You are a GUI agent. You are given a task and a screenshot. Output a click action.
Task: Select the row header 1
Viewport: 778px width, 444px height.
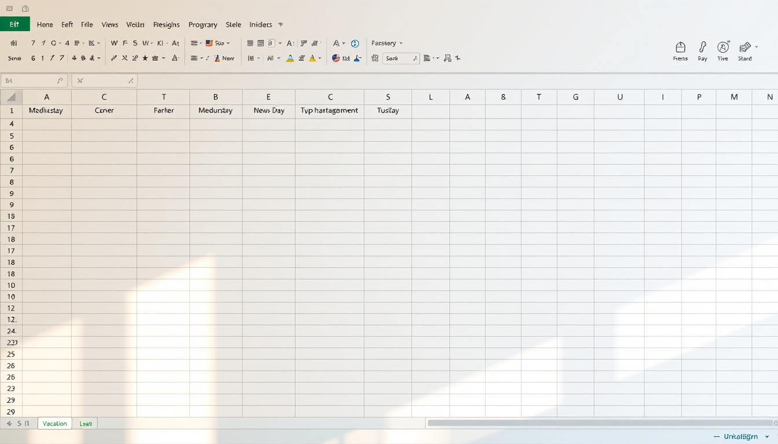(11, 110)
